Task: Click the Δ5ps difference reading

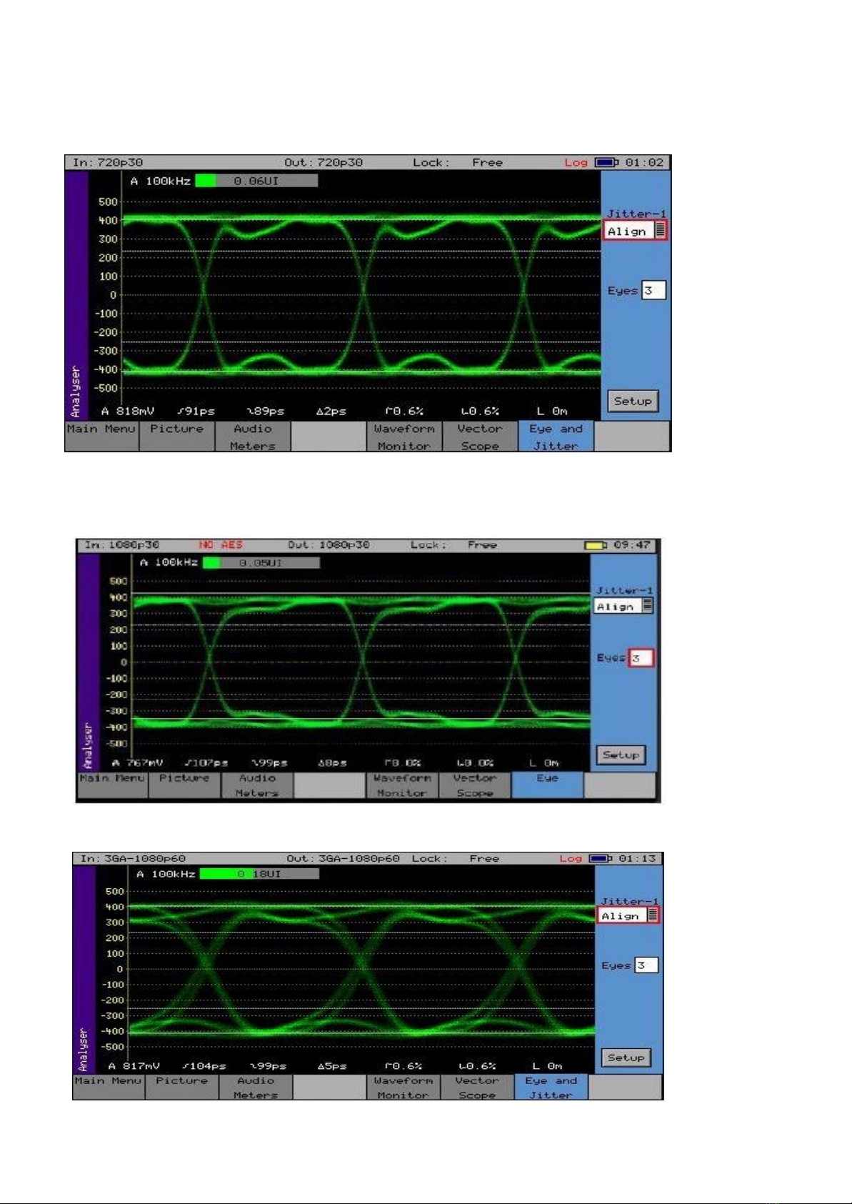Action: pos(332,1065)
